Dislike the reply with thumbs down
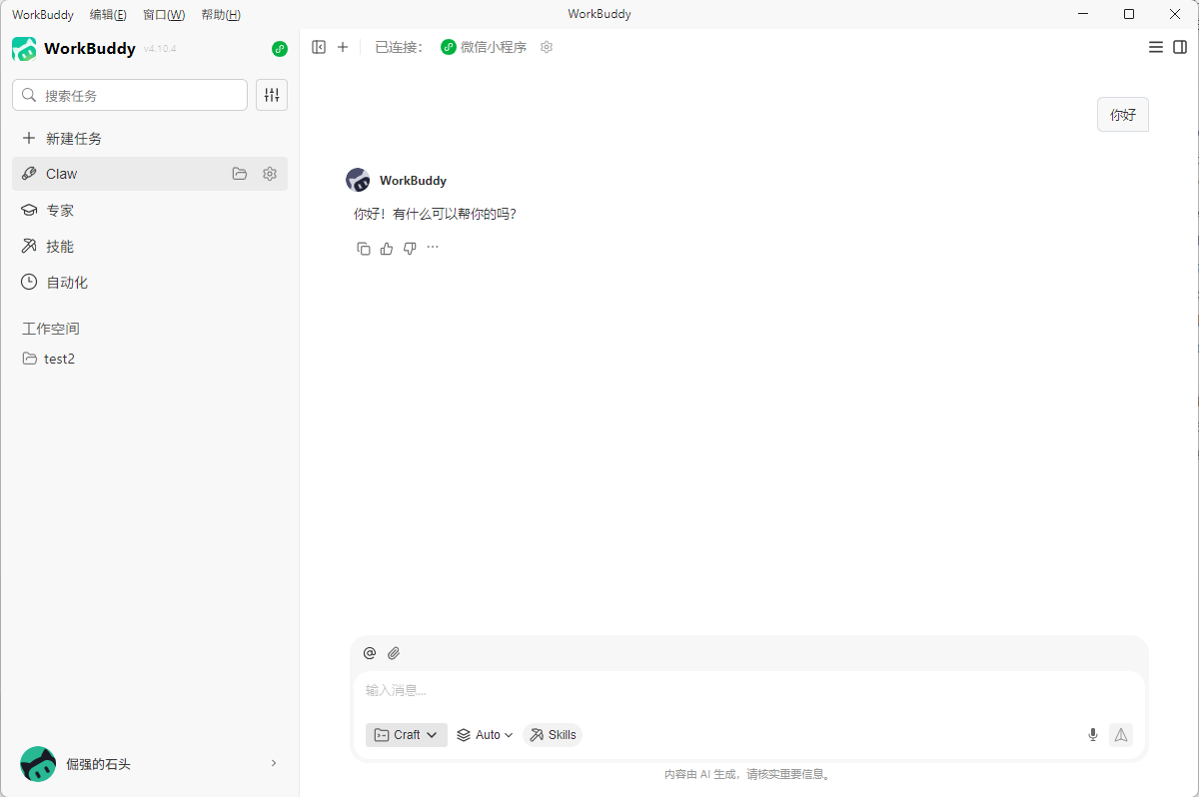This screenshot has height=797, width=1199. [x=410, y=249]
